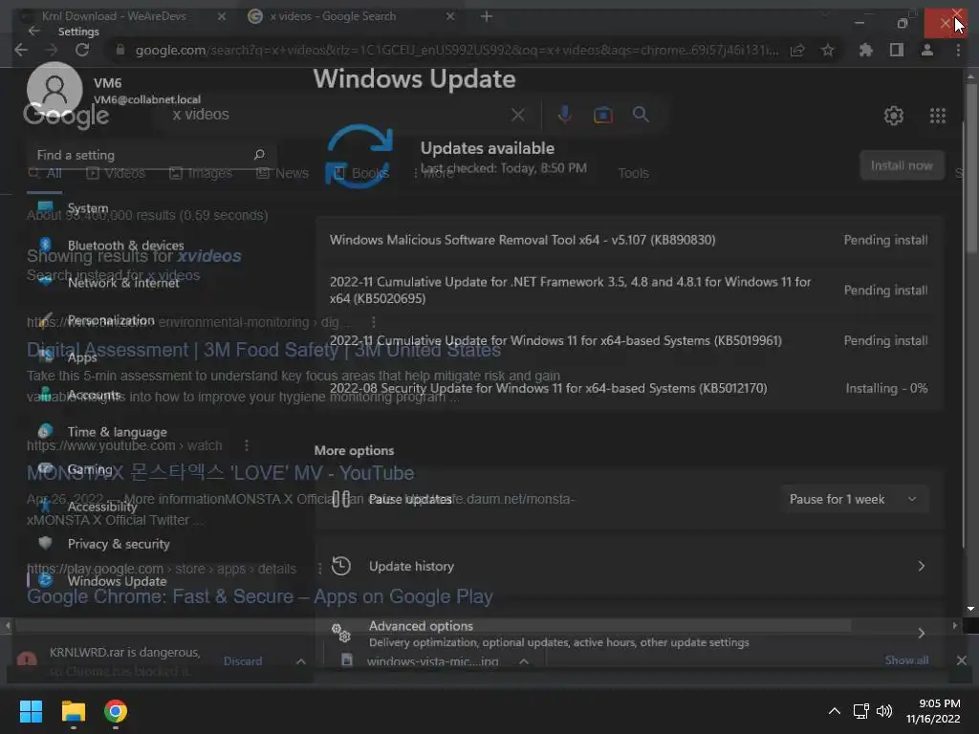Close the downloads bar with X

962,660
